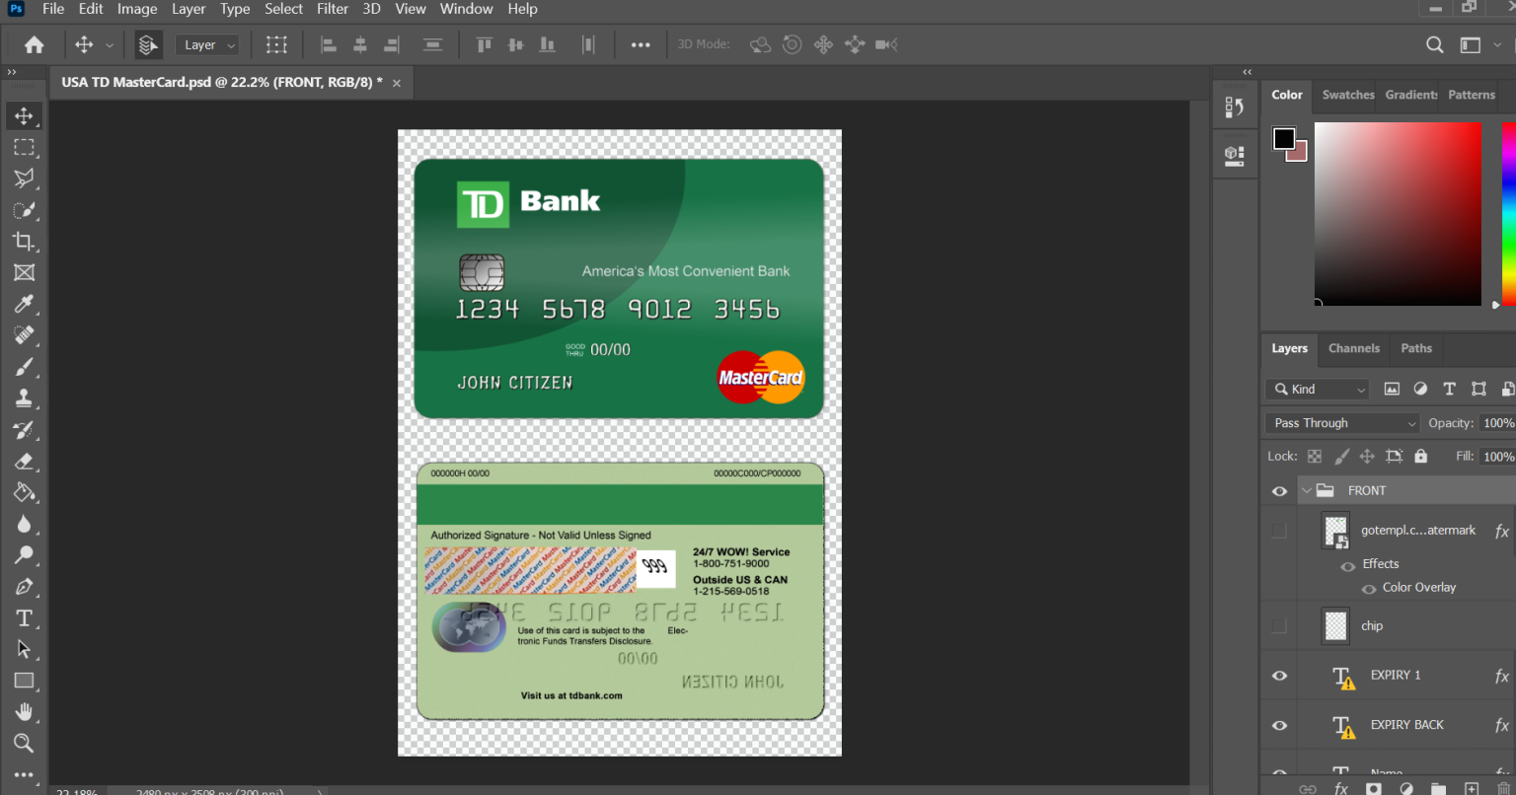The width and height of the screenshot is (1516, 795).
Task: Select the Spot Healing Brush tool
Action: tap(24, 335)
